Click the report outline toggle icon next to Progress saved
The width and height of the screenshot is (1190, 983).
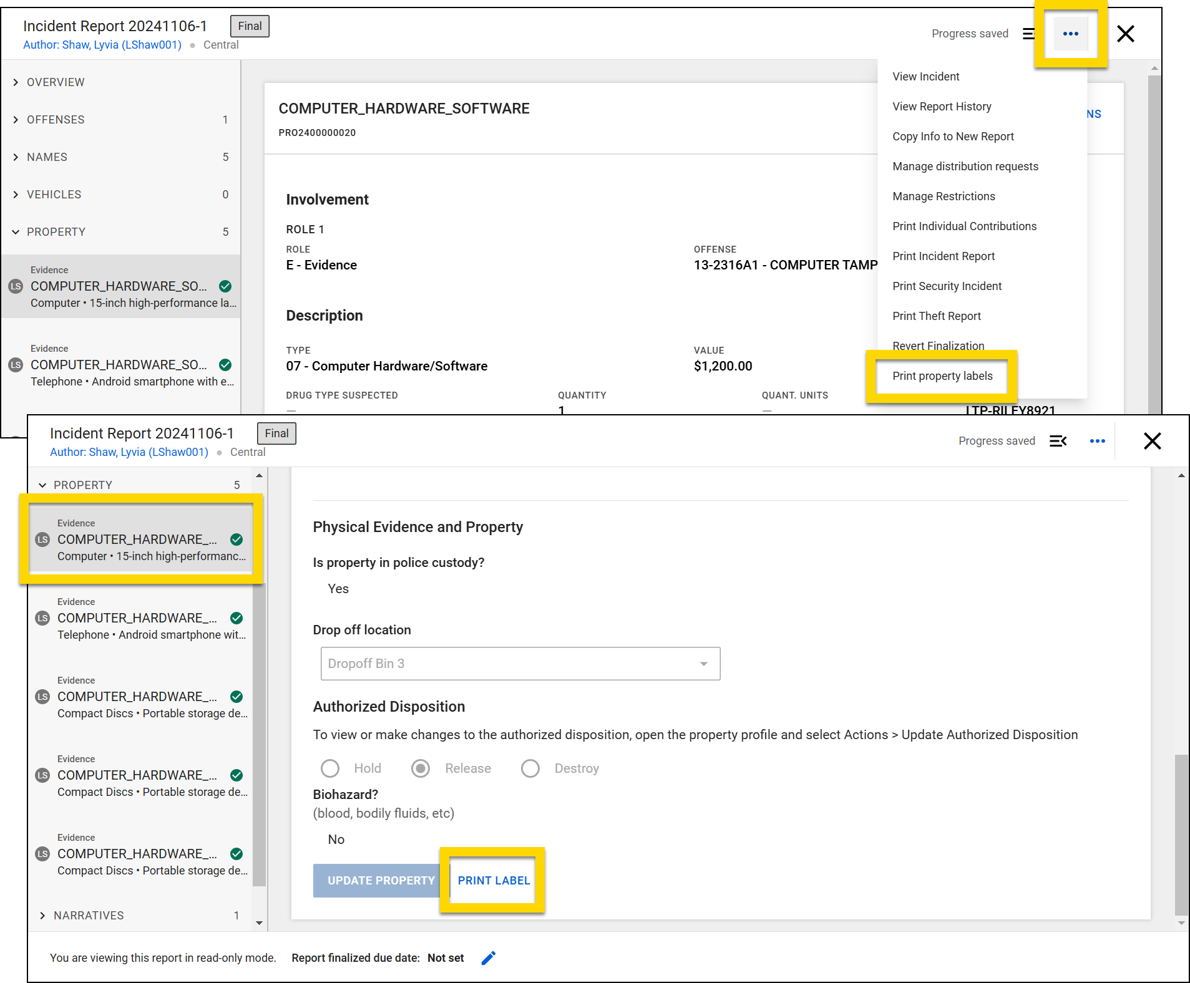(x=1028, y=34)
